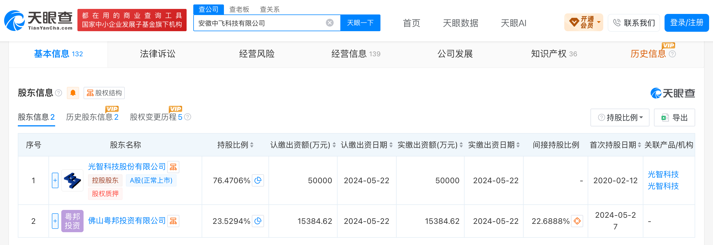Expand row 1 shareholder details
The image size is (713, 245).
pyautogui.click(x=55, y=180)
